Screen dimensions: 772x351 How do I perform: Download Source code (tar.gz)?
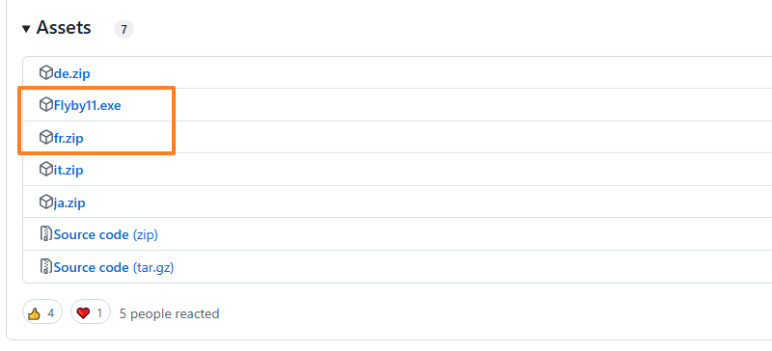coord(114,267)
